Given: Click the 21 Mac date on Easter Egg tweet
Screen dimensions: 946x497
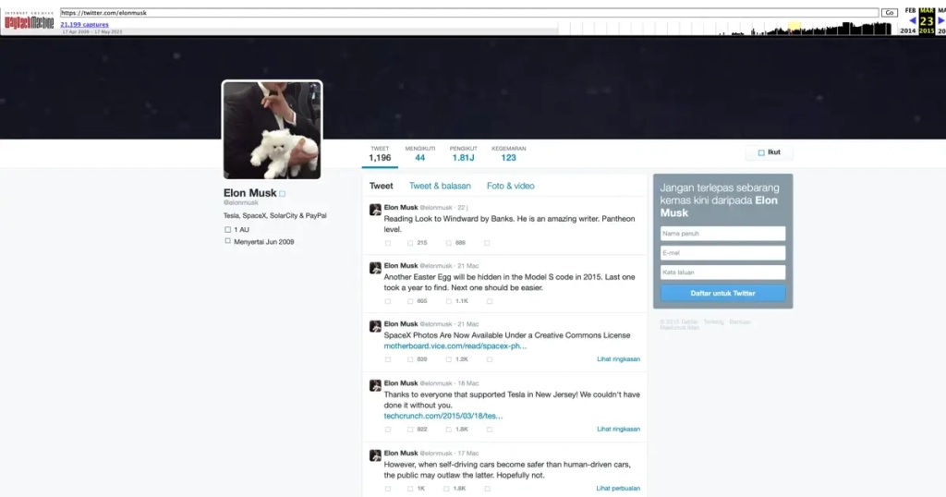Looking at the screenshot, I should (x=468, y=266).
